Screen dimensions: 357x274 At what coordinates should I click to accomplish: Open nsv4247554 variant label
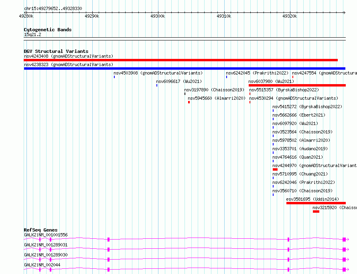click(325, 73)
